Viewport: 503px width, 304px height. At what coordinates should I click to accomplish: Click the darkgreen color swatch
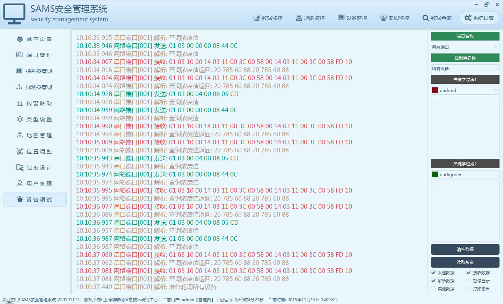[435, 174]
